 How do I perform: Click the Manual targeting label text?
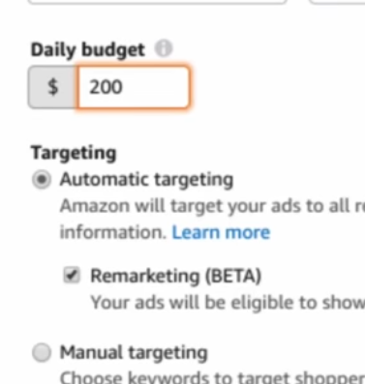[134, 352]
